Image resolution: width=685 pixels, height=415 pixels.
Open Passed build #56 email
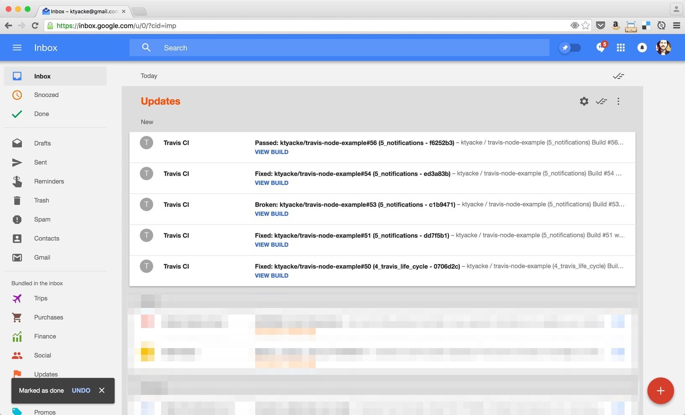click(x=382, y=148)
